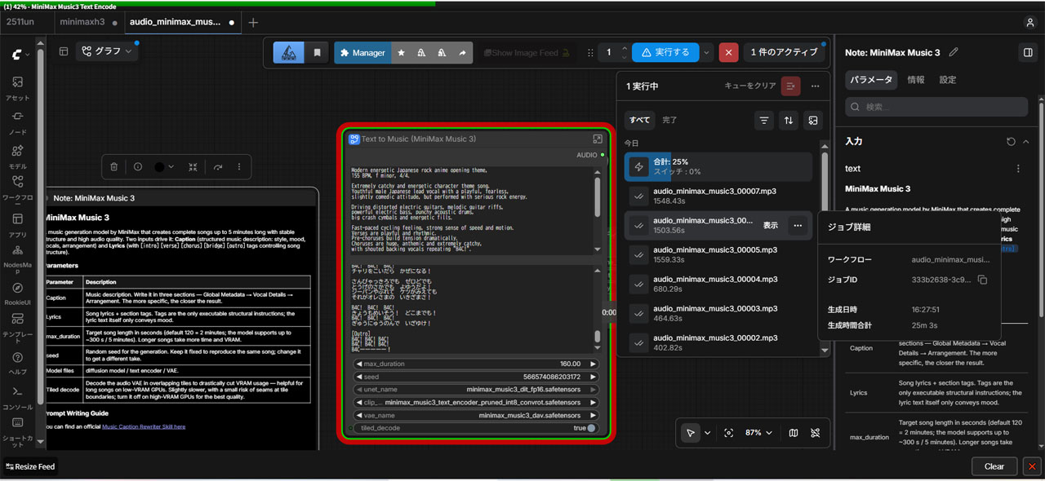Viewport: 1045px width, 481px height.
Task: Collapse the selected node with the shrink icon
Action: [193, 167]
